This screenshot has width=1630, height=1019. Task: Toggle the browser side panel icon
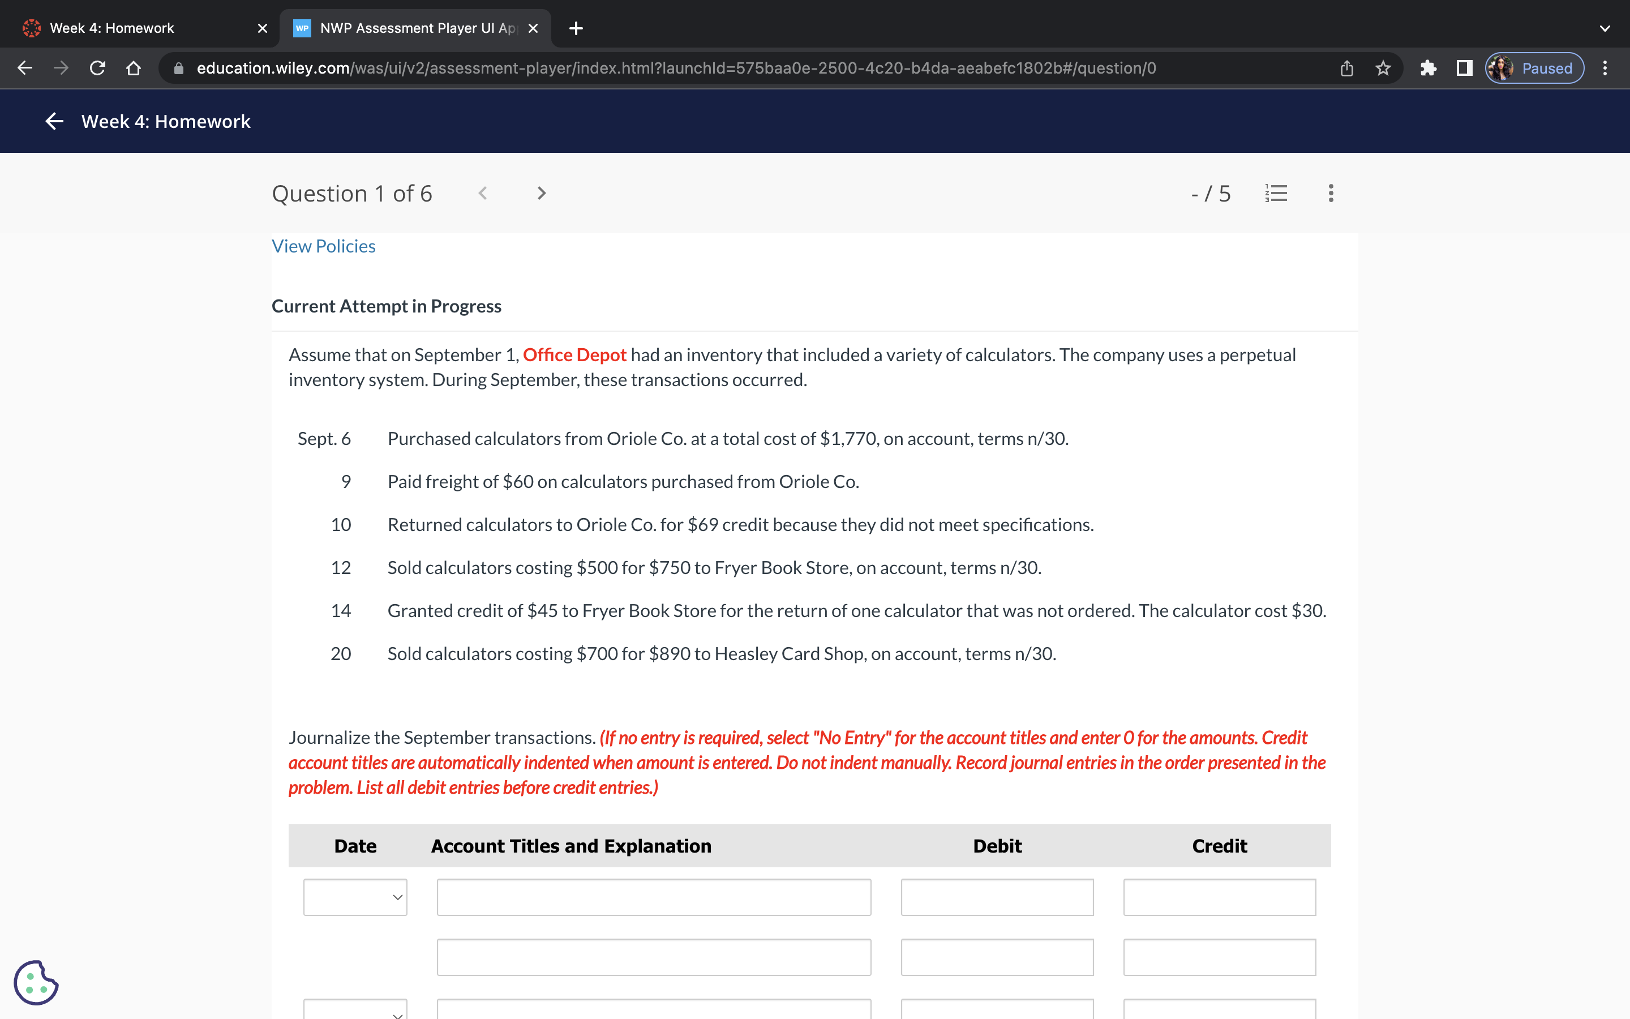1464,68
